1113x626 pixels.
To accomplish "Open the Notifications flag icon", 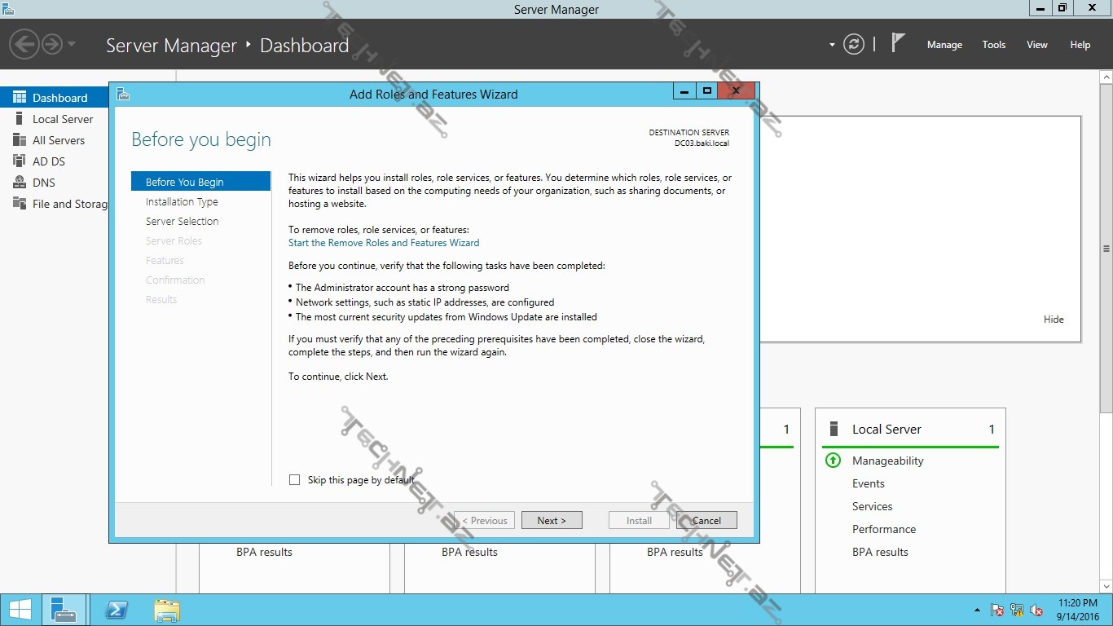I will (898, 43).
